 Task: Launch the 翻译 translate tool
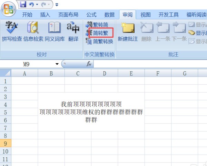73,31
